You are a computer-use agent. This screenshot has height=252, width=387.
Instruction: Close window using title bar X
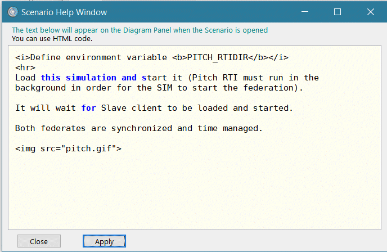[370, 12]
